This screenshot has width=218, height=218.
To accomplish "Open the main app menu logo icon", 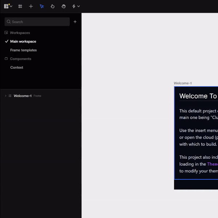I will [x=6, y=6].
